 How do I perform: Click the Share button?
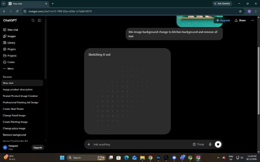(240, 20)
